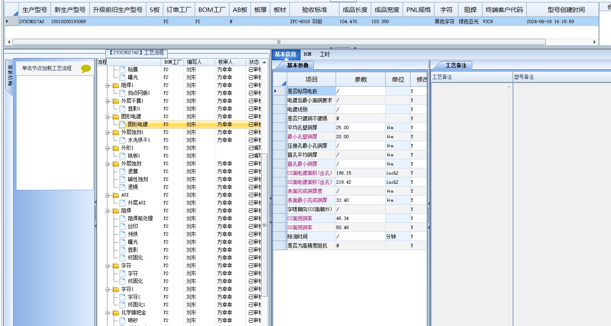Click the folder icon of AOI
The image size is (611, 326).
pos(116,195)
